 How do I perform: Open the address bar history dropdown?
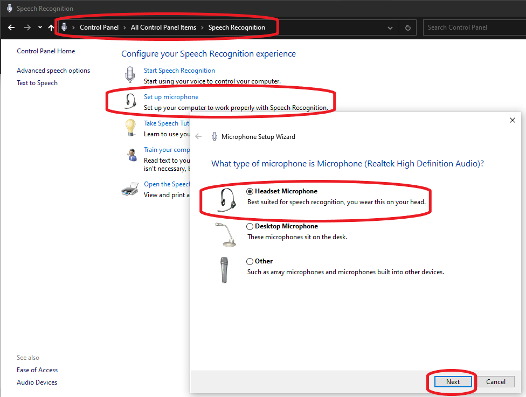click(x=390, y=28)
